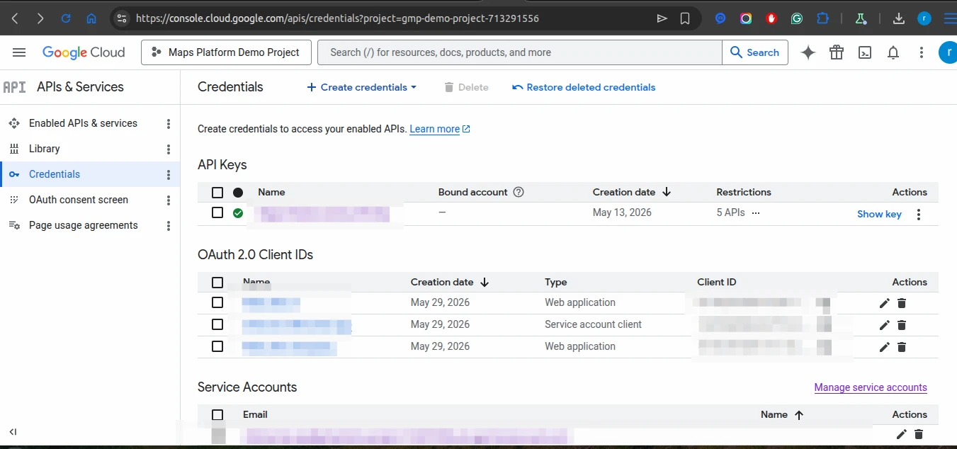Open the account avatar in console header
The width and height of the screenshot is (957, 449).
coord(948,52)
